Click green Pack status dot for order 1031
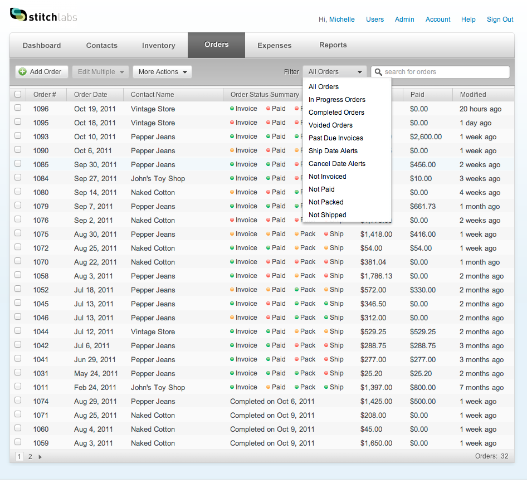 pos(296,373)
